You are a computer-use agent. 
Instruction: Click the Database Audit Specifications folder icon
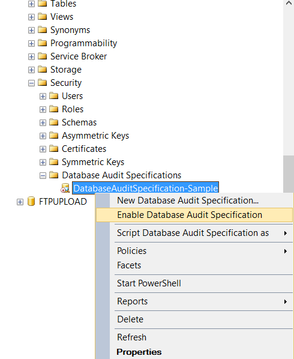click(54, 175)
